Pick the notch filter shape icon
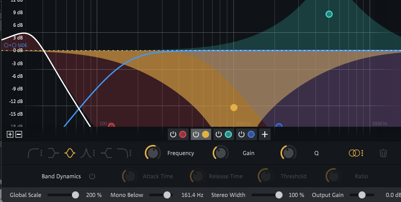 click(x=88, y=153)
